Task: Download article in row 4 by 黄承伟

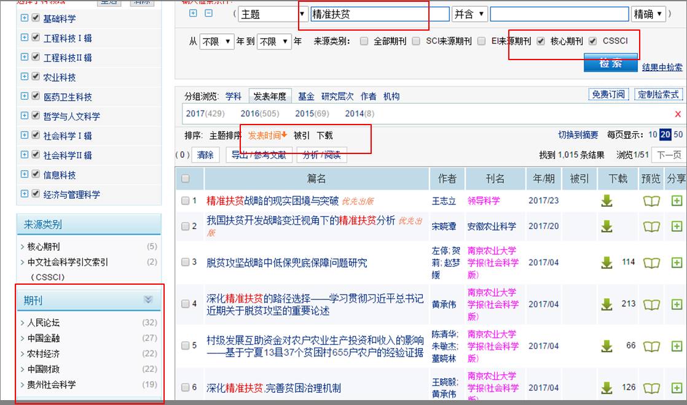Action: 607,304
